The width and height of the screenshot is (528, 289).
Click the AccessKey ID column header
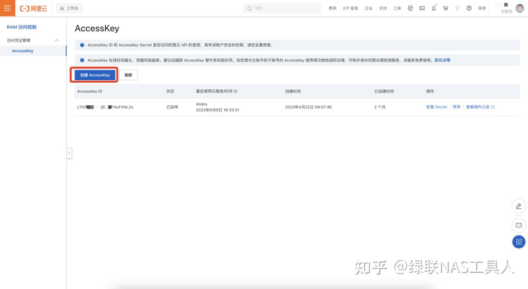coord(90,91)
